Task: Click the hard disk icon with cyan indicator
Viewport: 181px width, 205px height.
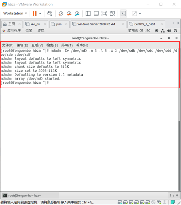Action: (x=120, y=202)
